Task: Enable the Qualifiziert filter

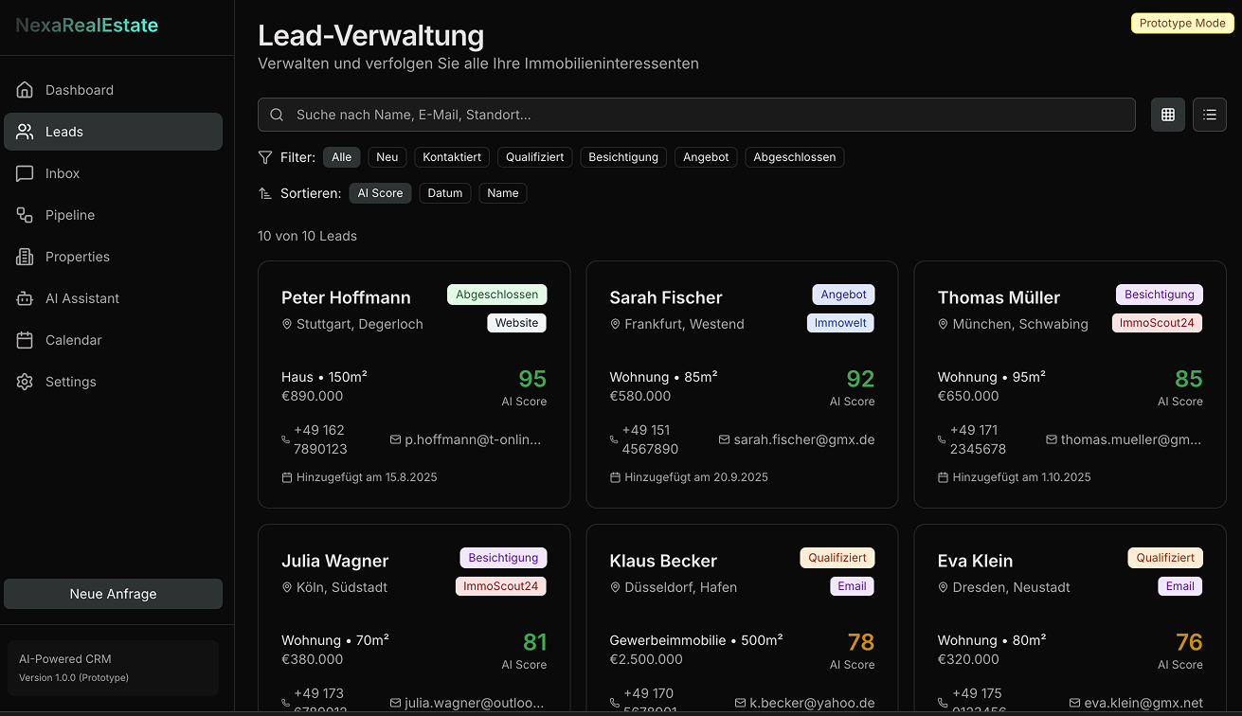Action: tap(534, 156)
